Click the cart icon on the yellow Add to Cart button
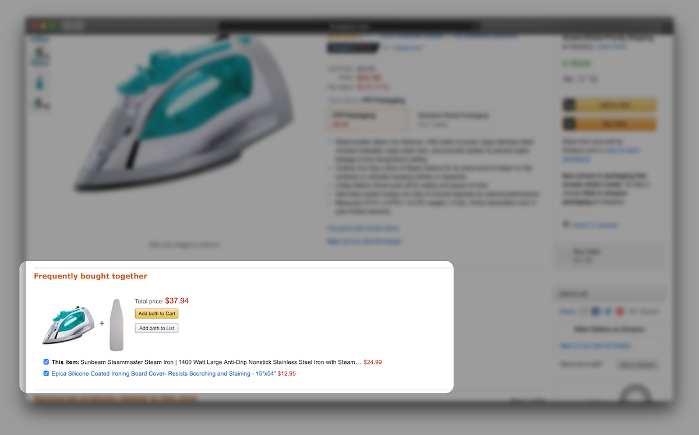Viewport: 699px width, 435px height. (569, 105)
